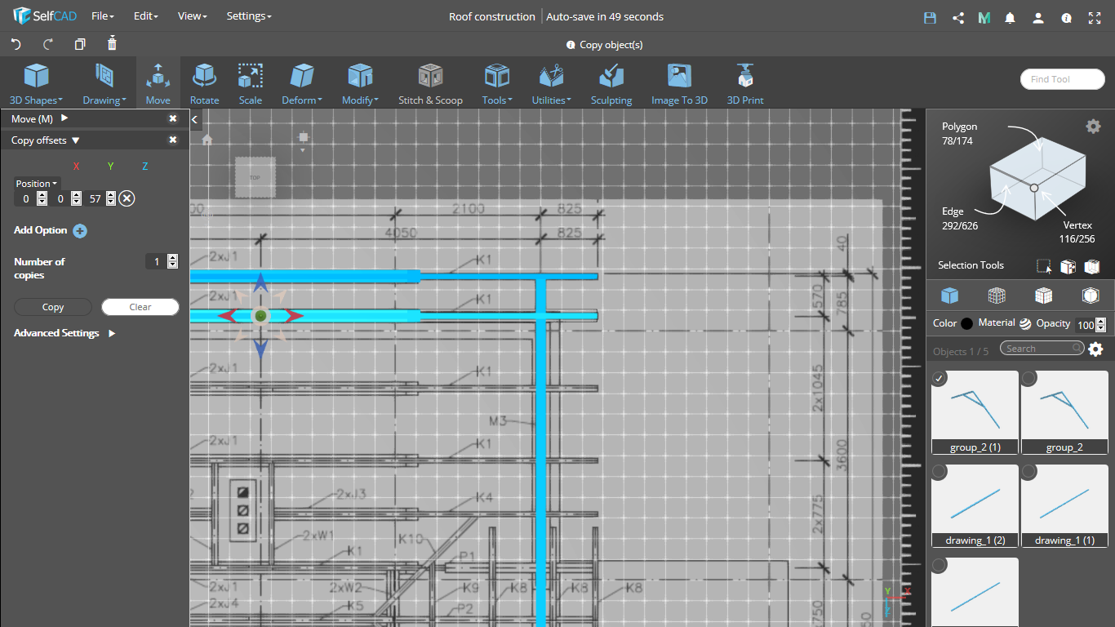This screenshot has width=1115, height=627.
Task: Click the third Selection Tools cube icon
Action: pyautogui.click(x=1092, y=266)
